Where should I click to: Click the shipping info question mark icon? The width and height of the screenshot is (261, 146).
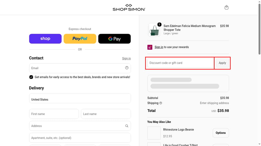point(161,103)
